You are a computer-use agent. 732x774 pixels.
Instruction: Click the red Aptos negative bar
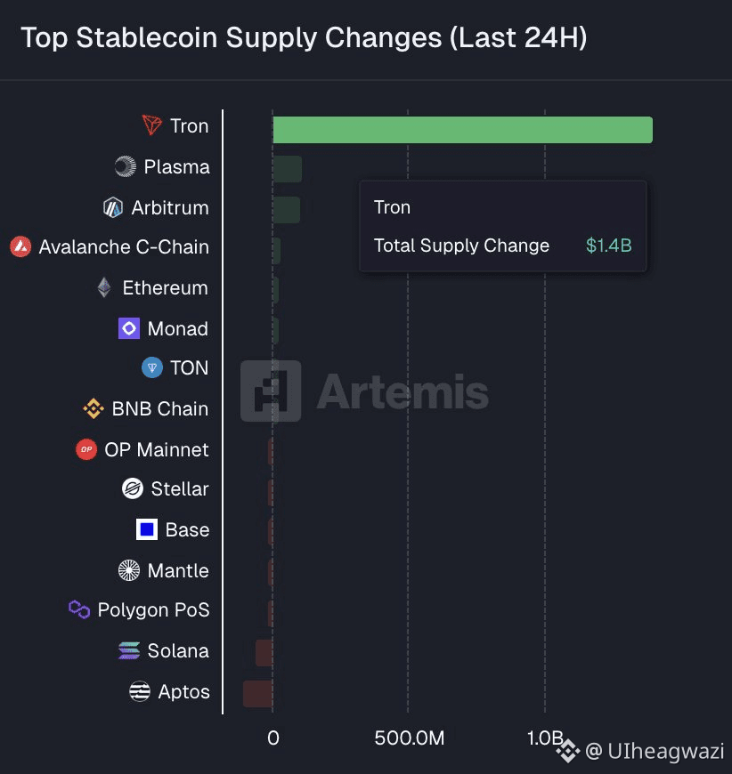click(x=257, y=693)
